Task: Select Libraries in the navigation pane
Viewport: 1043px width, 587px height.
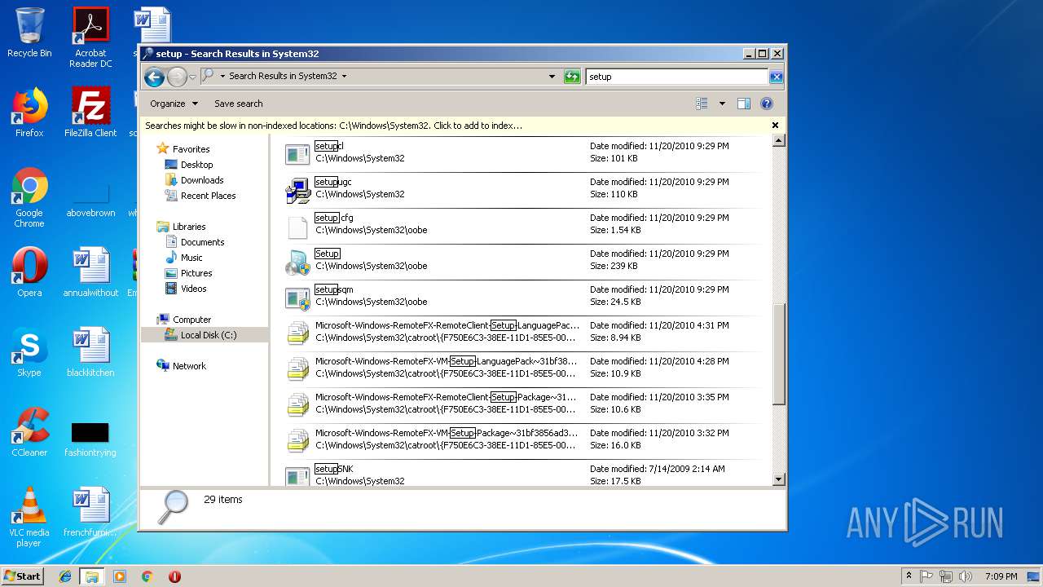Action: pos(189,227)
